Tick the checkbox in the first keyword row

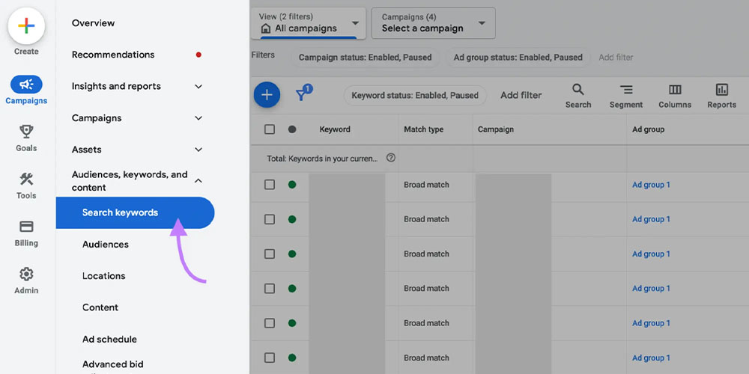tap(270, 185)
